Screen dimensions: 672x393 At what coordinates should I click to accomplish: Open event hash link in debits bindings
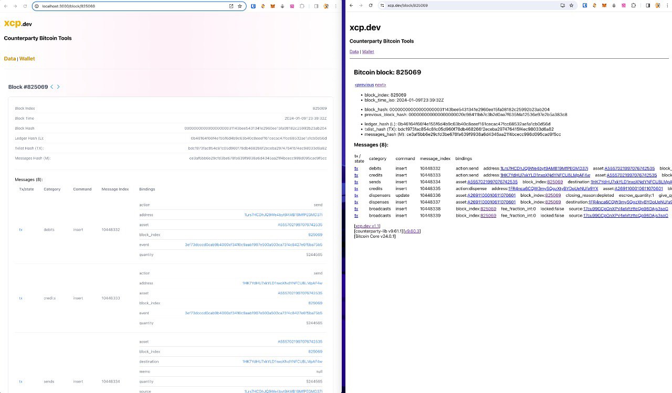[x=254, y=245]
